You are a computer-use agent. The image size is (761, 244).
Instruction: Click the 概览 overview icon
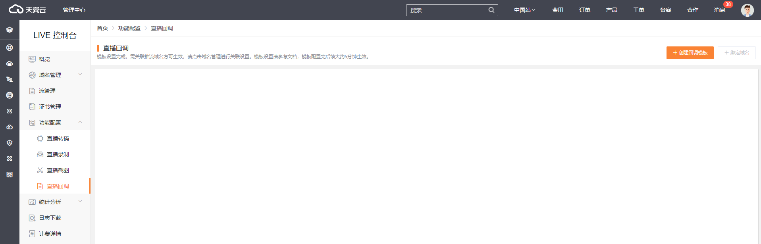[32, 59]
